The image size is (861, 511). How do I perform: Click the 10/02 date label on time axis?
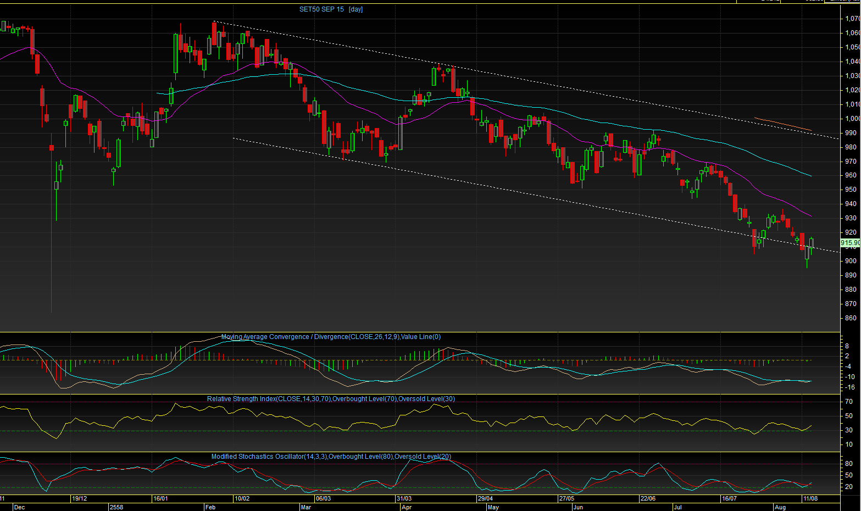[x=242, y=499]
